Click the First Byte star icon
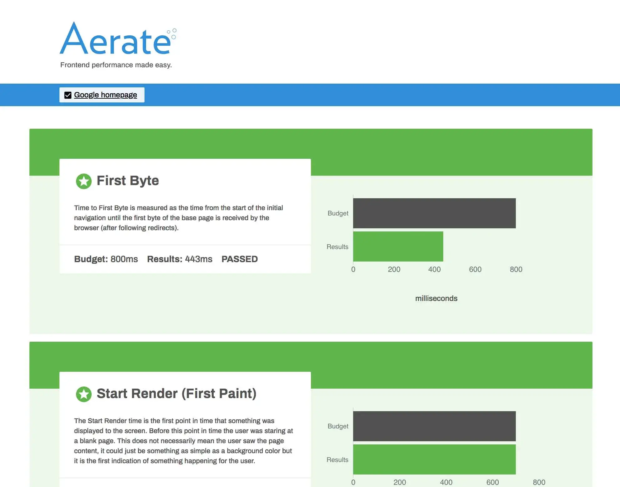Image resolution: width=620 pixels, height=487 pixels. click(84, 181)
